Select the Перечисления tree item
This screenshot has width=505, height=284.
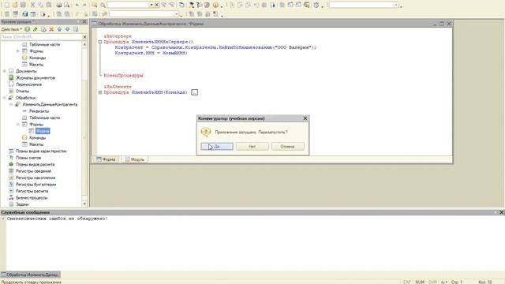click(x=28, y=84)
